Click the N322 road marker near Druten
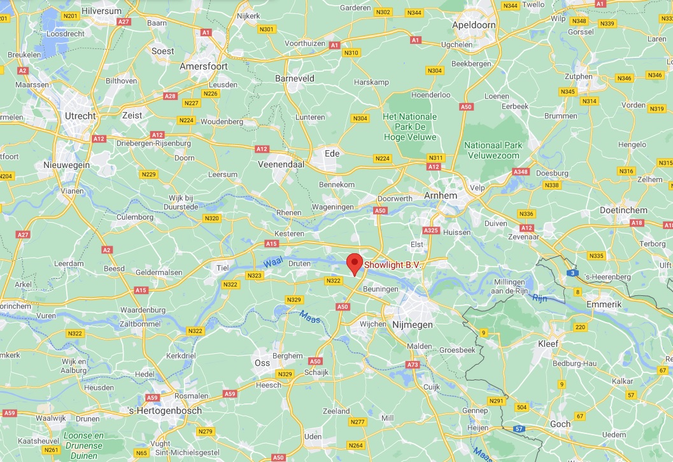The width and height of the screenshot is (673, 462). tap(334, 281)
